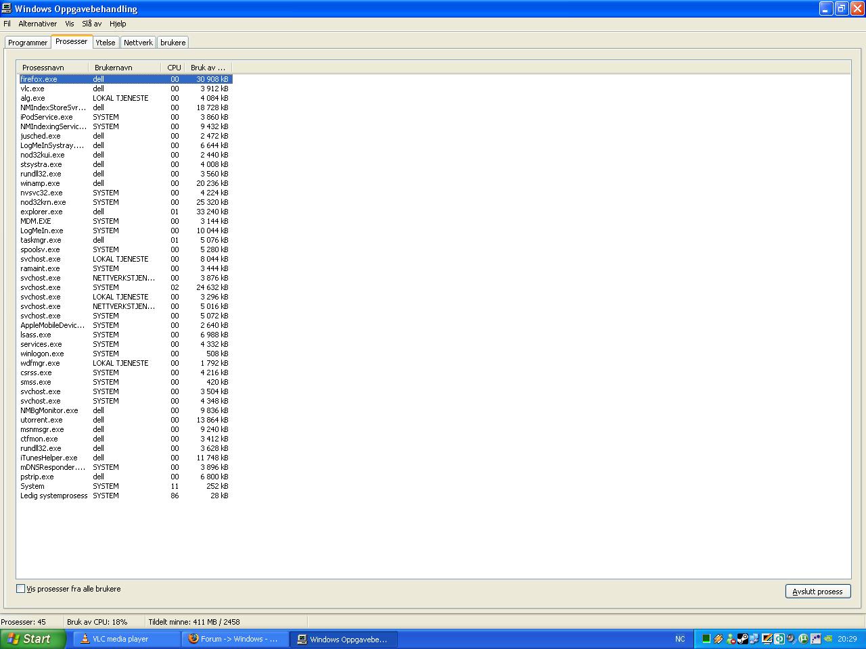
Task: Select the iTunesHelper.exe process
Action: [126, 458]
